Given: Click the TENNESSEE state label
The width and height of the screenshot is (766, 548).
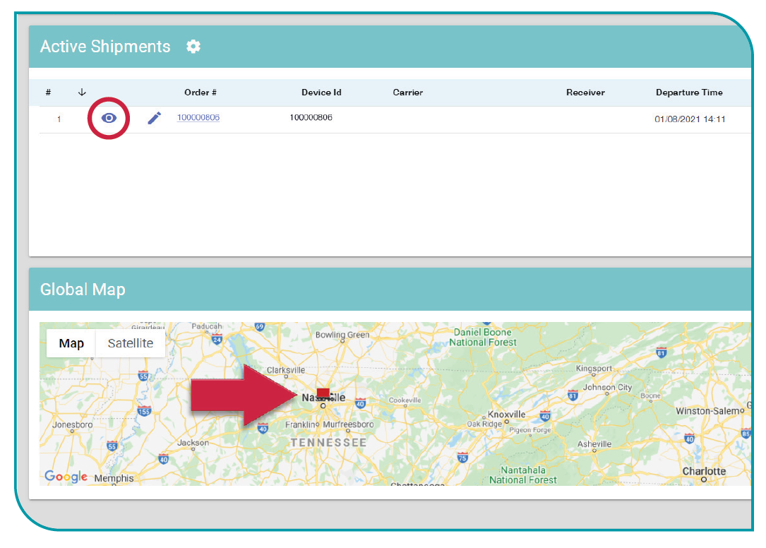Looking at the screenshot, I should point(328,442).
